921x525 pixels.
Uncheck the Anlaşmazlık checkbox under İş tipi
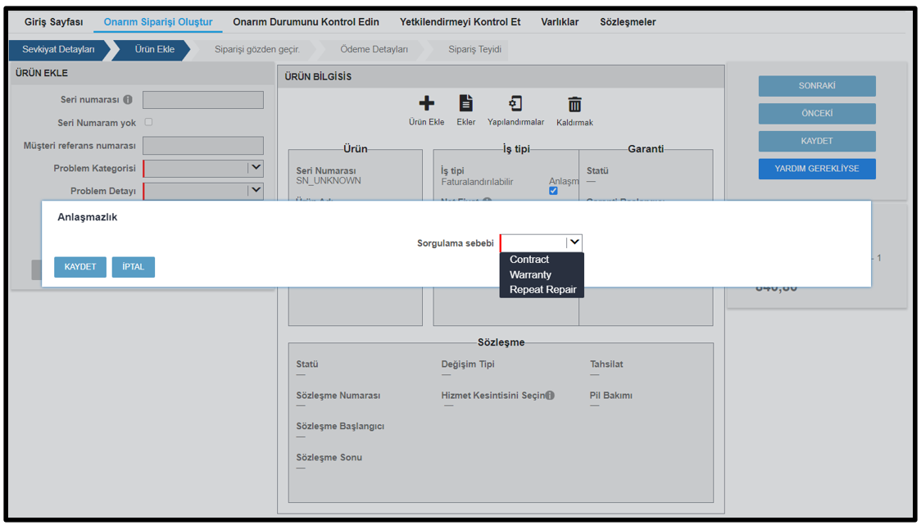click(553, 191)
